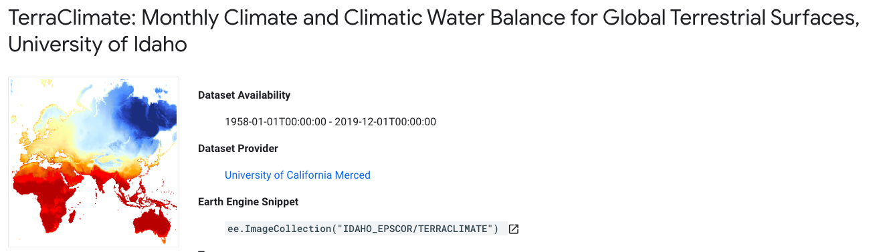This screenshot has width=875, height=252.
Task: Click the Dataset Availability heading
Action: 244,95
